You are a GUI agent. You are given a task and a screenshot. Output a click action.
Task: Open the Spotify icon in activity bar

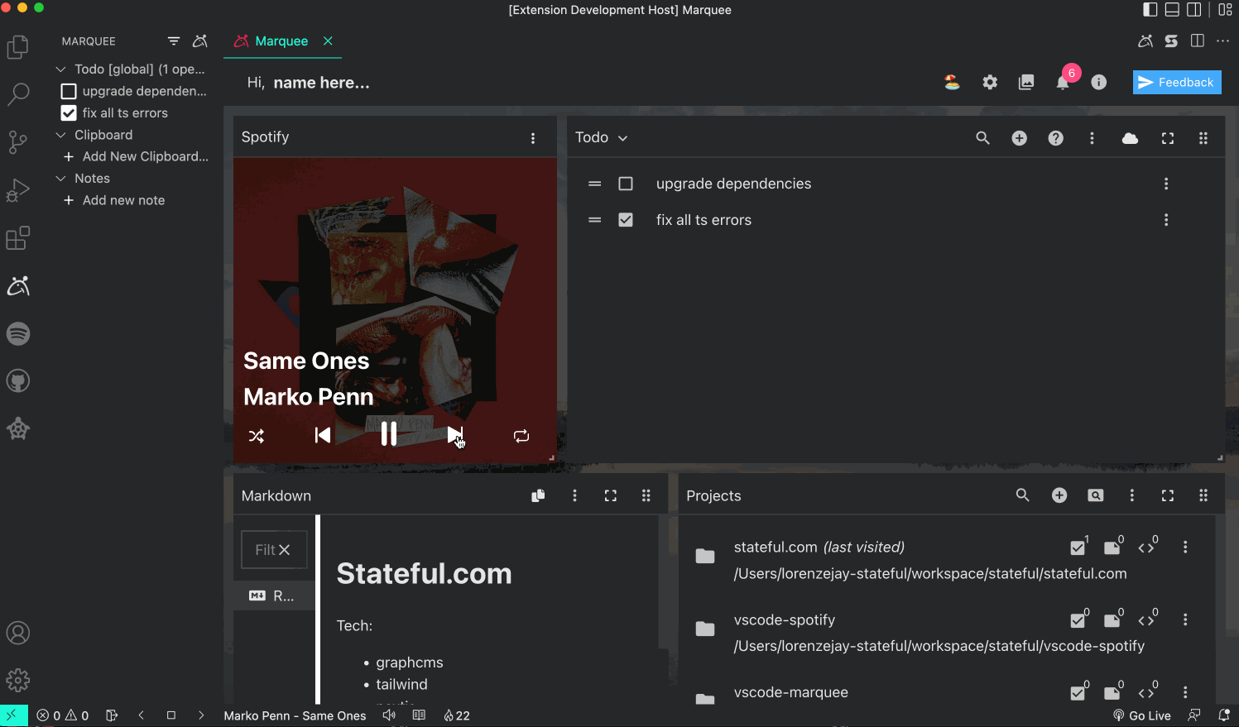(x=18, y=333)
